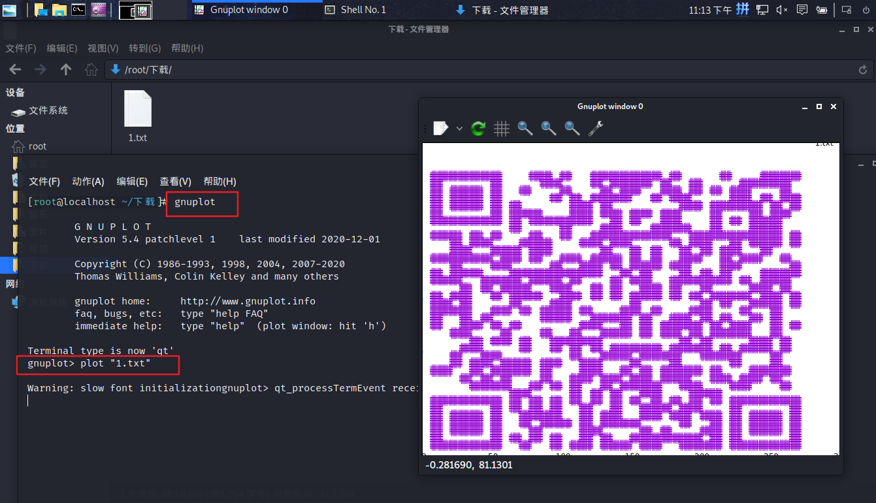The width and height of the screenshot is (876, 503).
Task: Launch the terminal icon in panel
Action: pyautogui.click(x=78, y=10)
